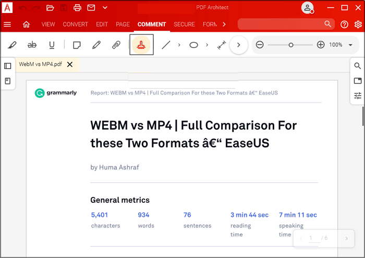The height and width of the screenshot is (258, 365).
Task: Select the Pencil drawing tool
Action: pyautogui.click(x=96, y=45)
